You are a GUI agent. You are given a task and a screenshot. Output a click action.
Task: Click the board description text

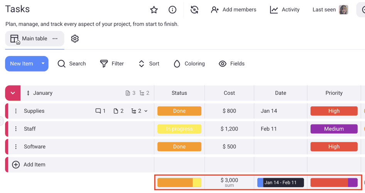(x=92, y=24)
